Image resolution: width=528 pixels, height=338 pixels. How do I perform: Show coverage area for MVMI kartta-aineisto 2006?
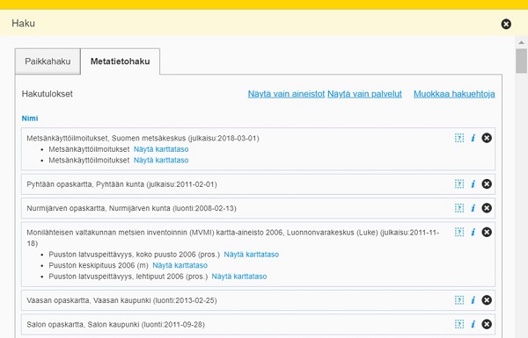point(459,232)
